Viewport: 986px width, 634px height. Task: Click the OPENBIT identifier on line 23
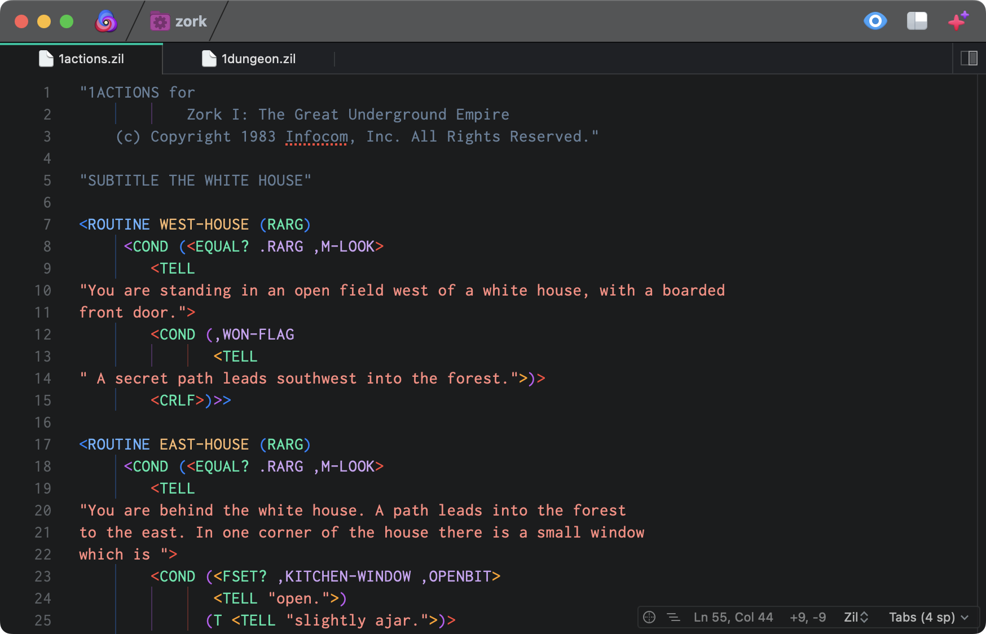tap(460, 576)
